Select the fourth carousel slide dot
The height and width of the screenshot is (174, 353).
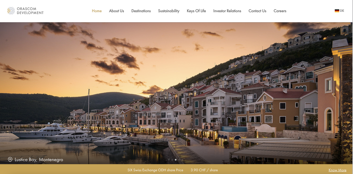coord(179,160)
